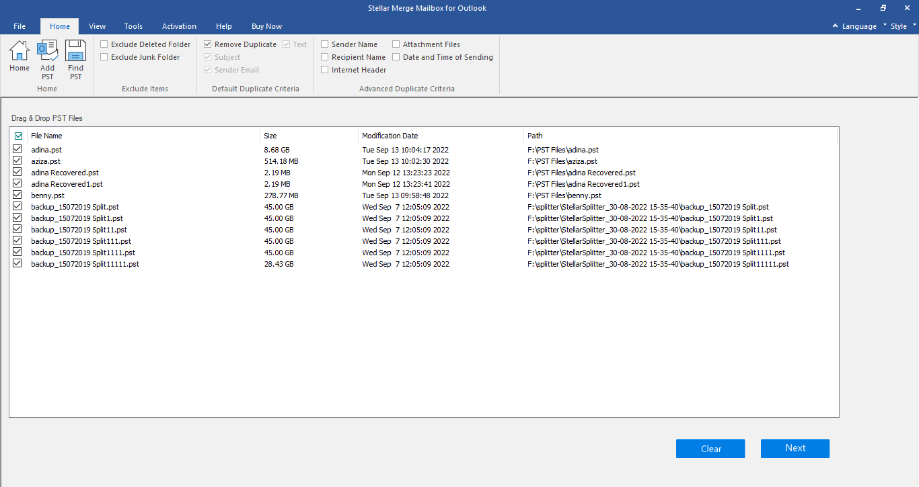This screenshot has height=487, width=919.
Task: Check the Sender Name criteria
Action: (x=325, y=44)
